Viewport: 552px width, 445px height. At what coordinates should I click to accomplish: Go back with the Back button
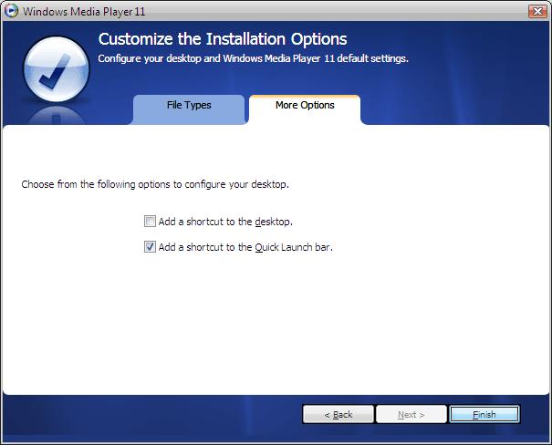(x=338, y=414)
